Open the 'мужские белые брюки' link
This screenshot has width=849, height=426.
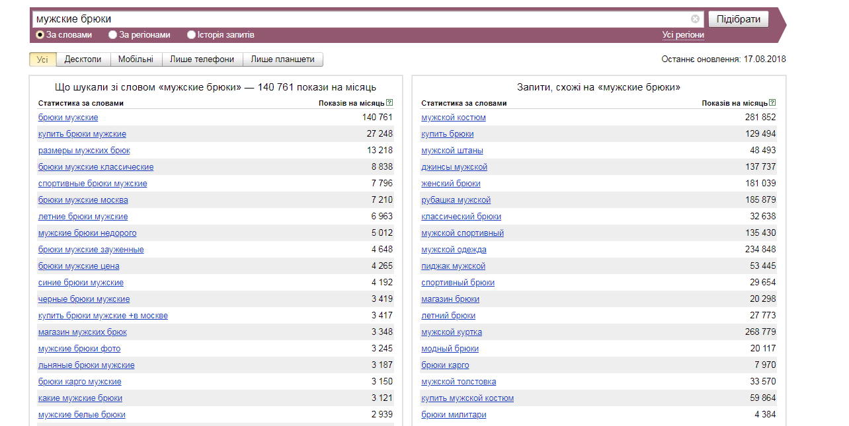[82, 415]
